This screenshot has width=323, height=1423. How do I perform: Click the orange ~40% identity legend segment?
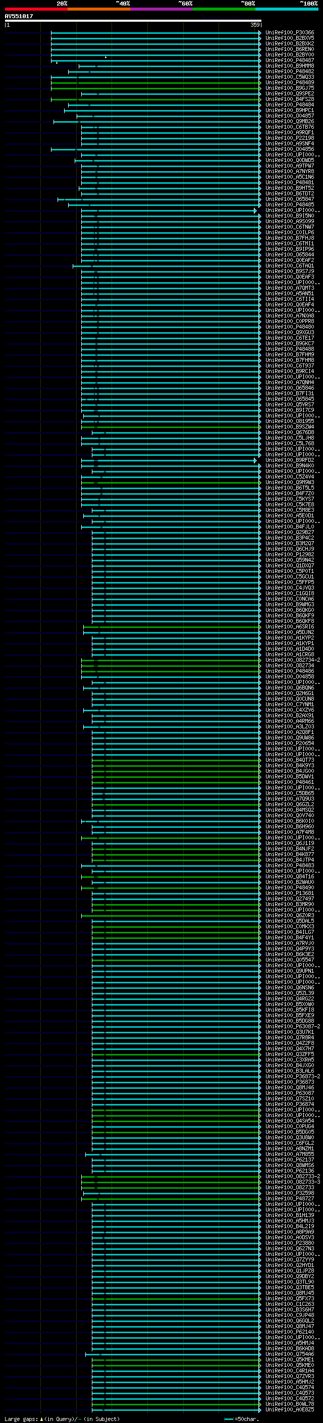tap(99, 9)
